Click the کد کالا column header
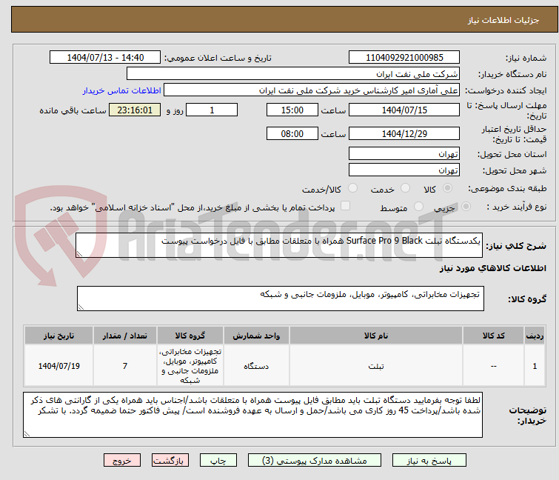 (493, 336)
